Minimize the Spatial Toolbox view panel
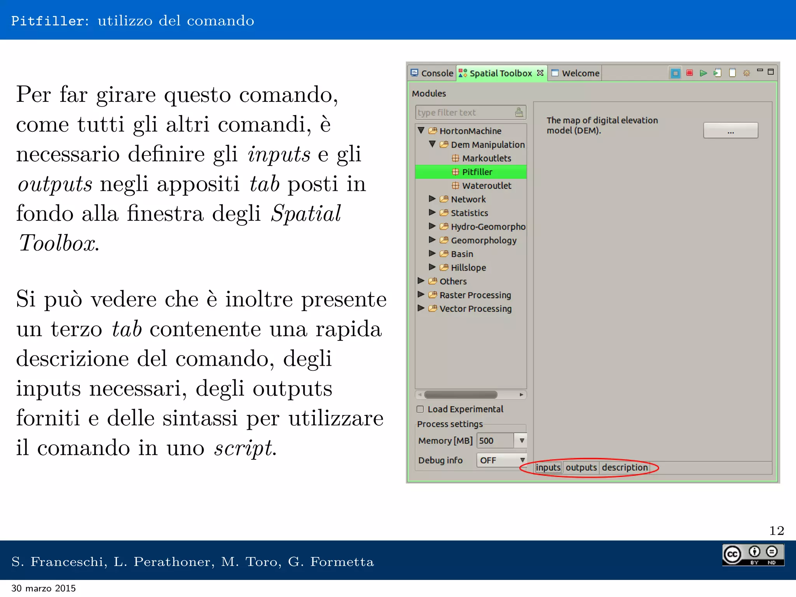 tap(760, 71)
